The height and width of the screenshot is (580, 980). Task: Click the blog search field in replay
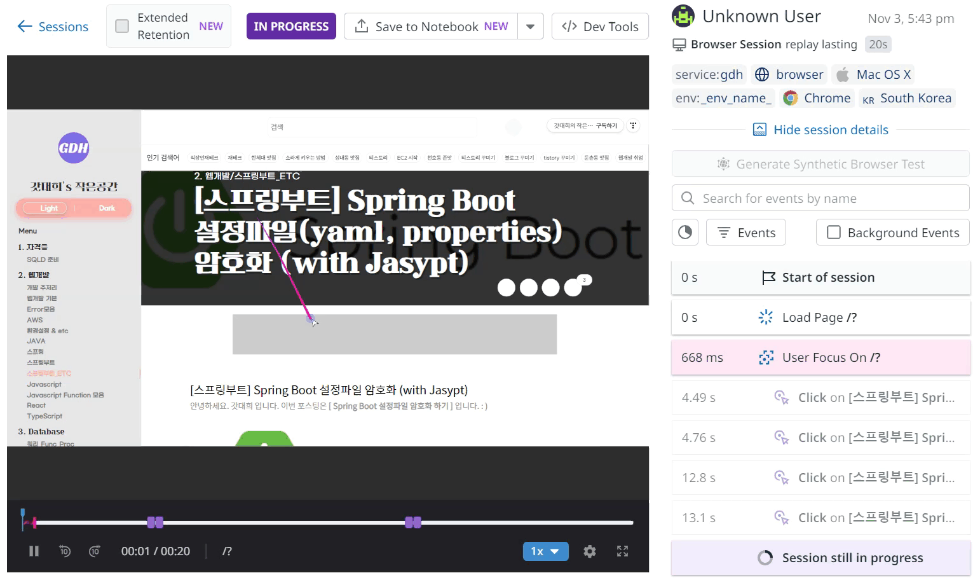(x=372, y=127)
